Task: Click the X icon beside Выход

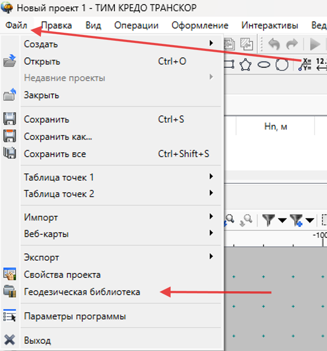Action: click(10, 340)
